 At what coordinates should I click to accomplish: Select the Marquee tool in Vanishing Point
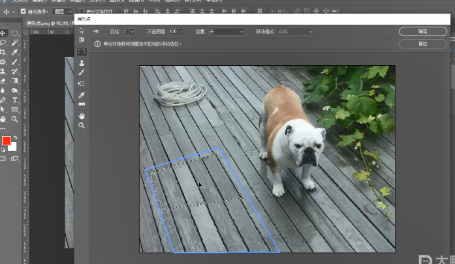point(82,51)
